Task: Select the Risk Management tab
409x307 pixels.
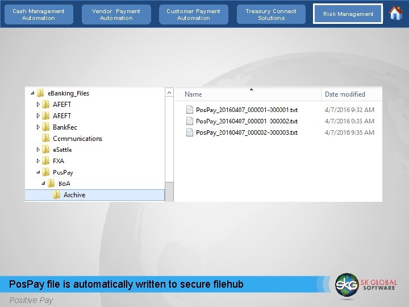Action: (x=348, y=14)
